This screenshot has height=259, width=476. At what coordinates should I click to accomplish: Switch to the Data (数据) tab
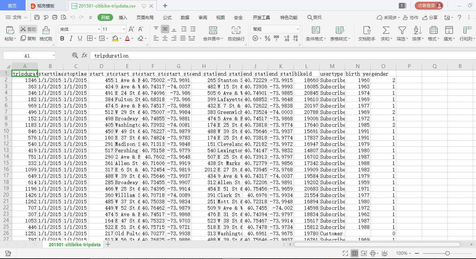(185, 17)
